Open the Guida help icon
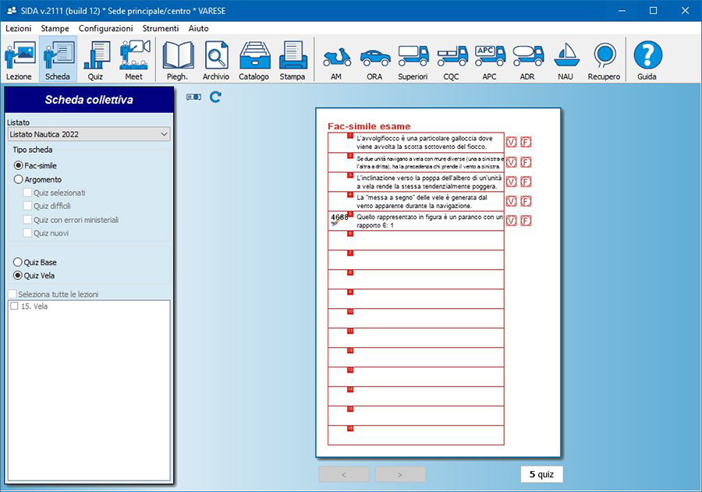This screenshot has height=492, width=702. click(x=647, y=60)
